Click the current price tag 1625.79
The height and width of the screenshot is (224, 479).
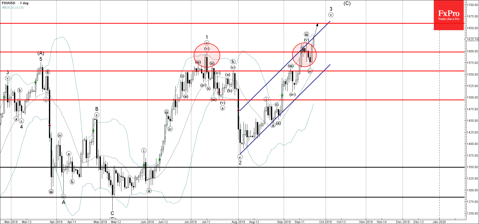click(472, 39)
